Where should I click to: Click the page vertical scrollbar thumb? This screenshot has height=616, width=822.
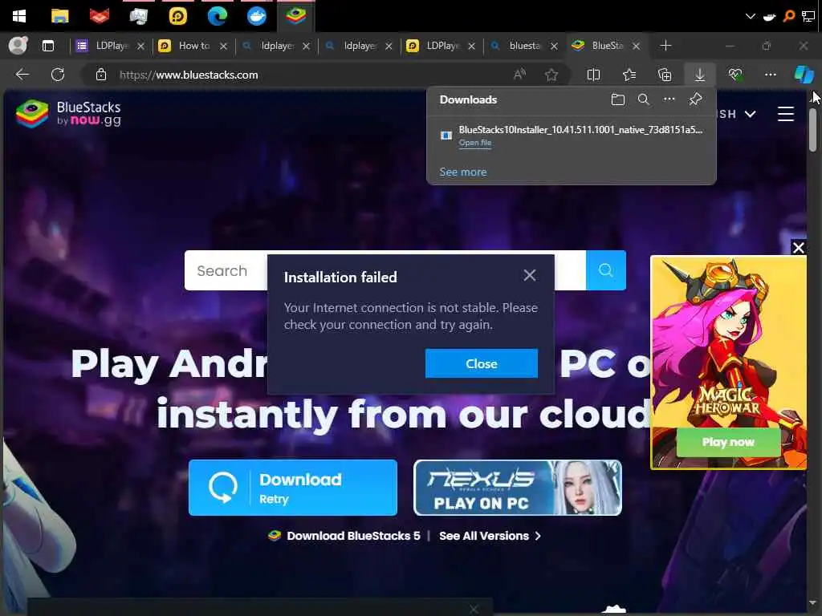click(x=812, y=129)
